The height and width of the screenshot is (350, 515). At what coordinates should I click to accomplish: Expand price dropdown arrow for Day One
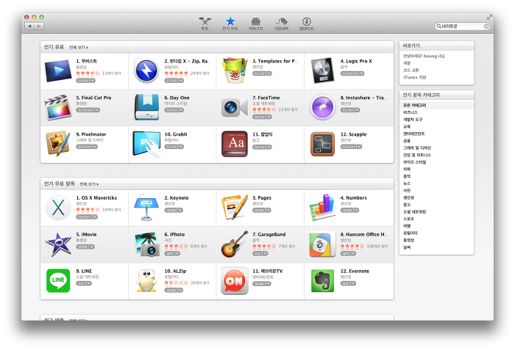coord(181,110)
